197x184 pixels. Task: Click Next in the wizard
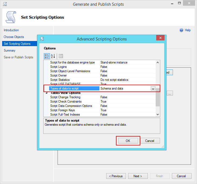tap(138, 176)
